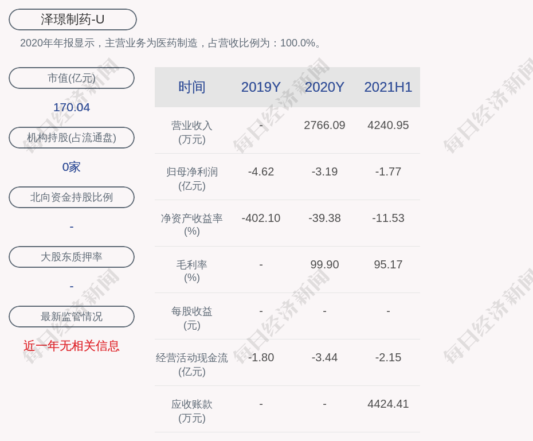Click the dash value under 大股东质押率
533x441 pixels.
pos(72,287)
